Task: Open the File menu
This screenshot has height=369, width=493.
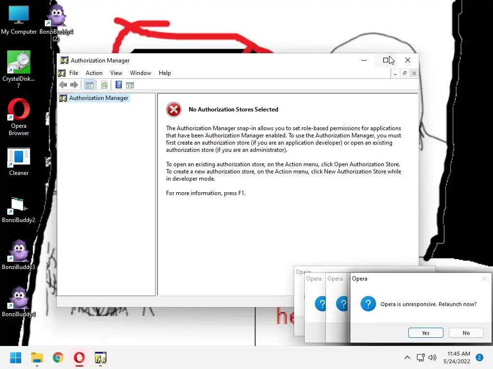Action: coord(74,73)
